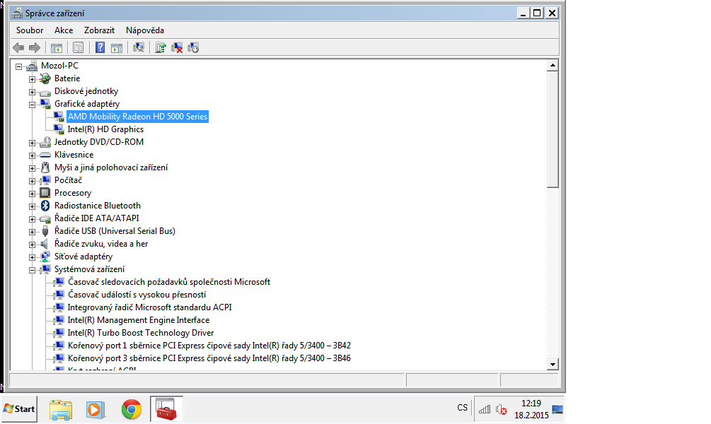Select AMD Mobility Radeon HD 5000 Series
The height and width of the screenshot is (424, 711).
pyautogui.click(x=137, y=117)
